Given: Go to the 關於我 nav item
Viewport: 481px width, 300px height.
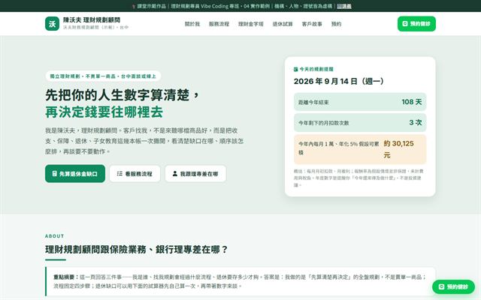Looking at the screenshot, I should click(192, 24).
